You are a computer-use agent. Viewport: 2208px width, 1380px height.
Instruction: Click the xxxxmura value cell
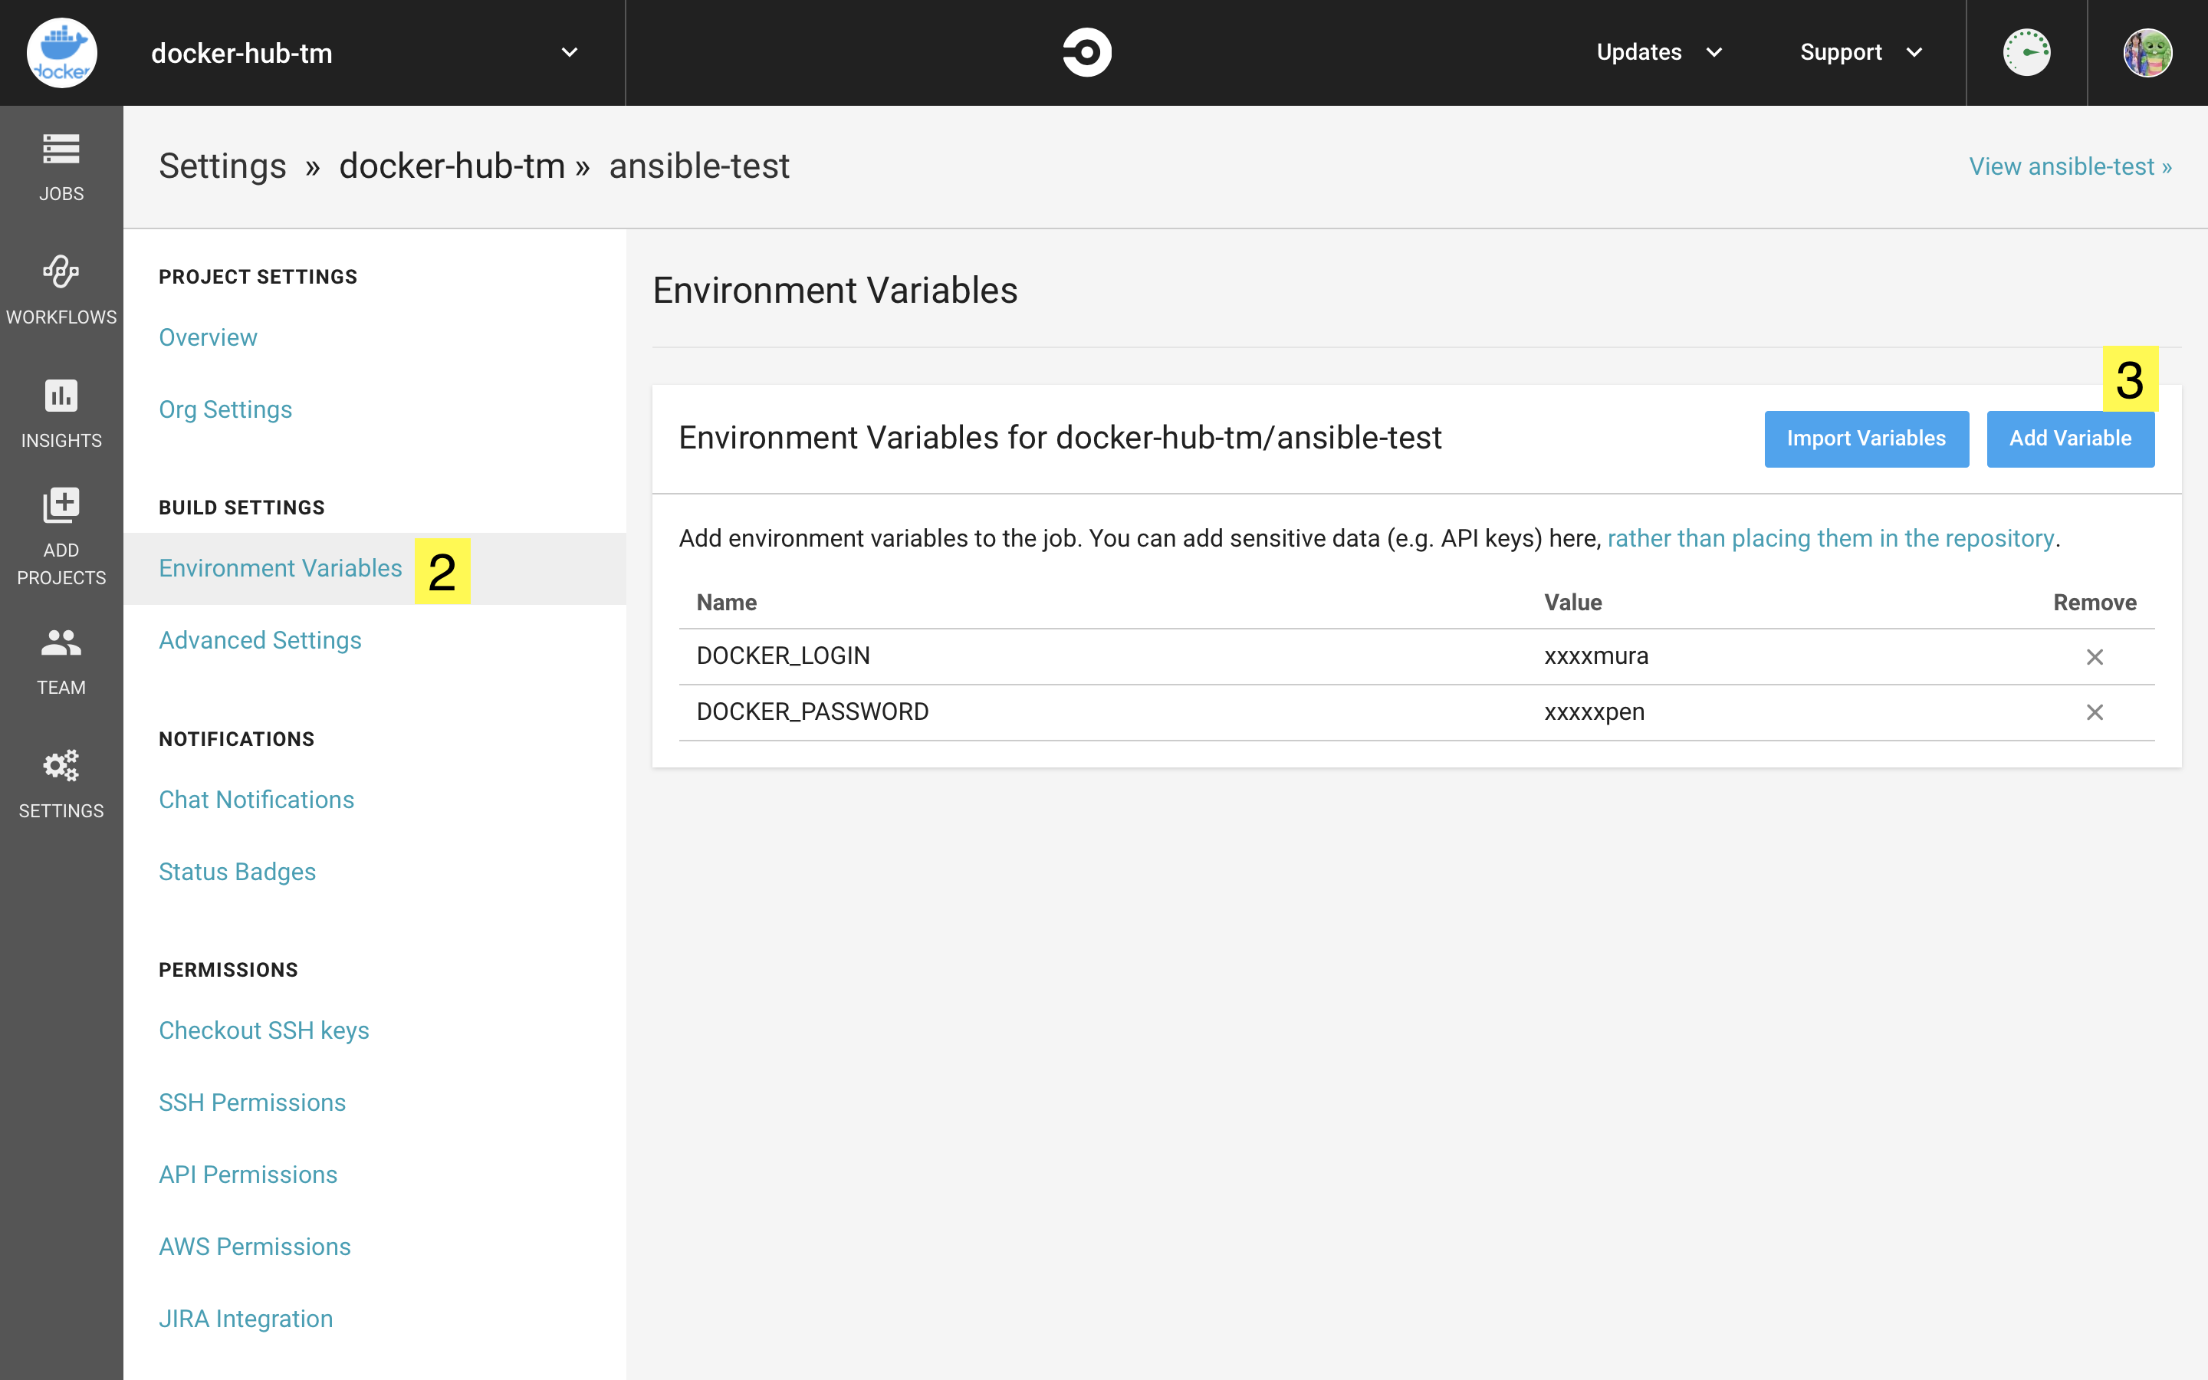point(1595,656)
